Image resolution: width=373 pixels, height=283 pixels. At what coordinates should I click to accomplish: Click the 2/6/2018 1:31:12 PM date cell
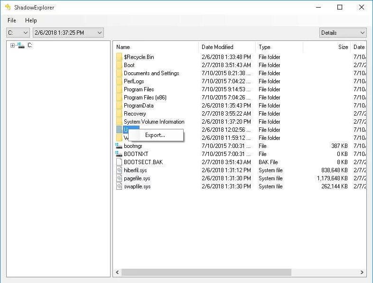(226, 170)
